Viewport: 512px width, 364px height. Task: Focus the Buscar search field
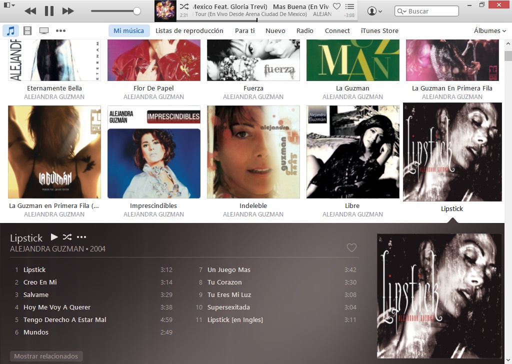click(426, 11)
